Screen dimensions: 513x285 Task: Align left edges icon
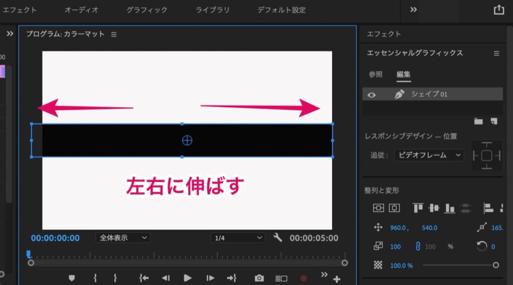488,208
